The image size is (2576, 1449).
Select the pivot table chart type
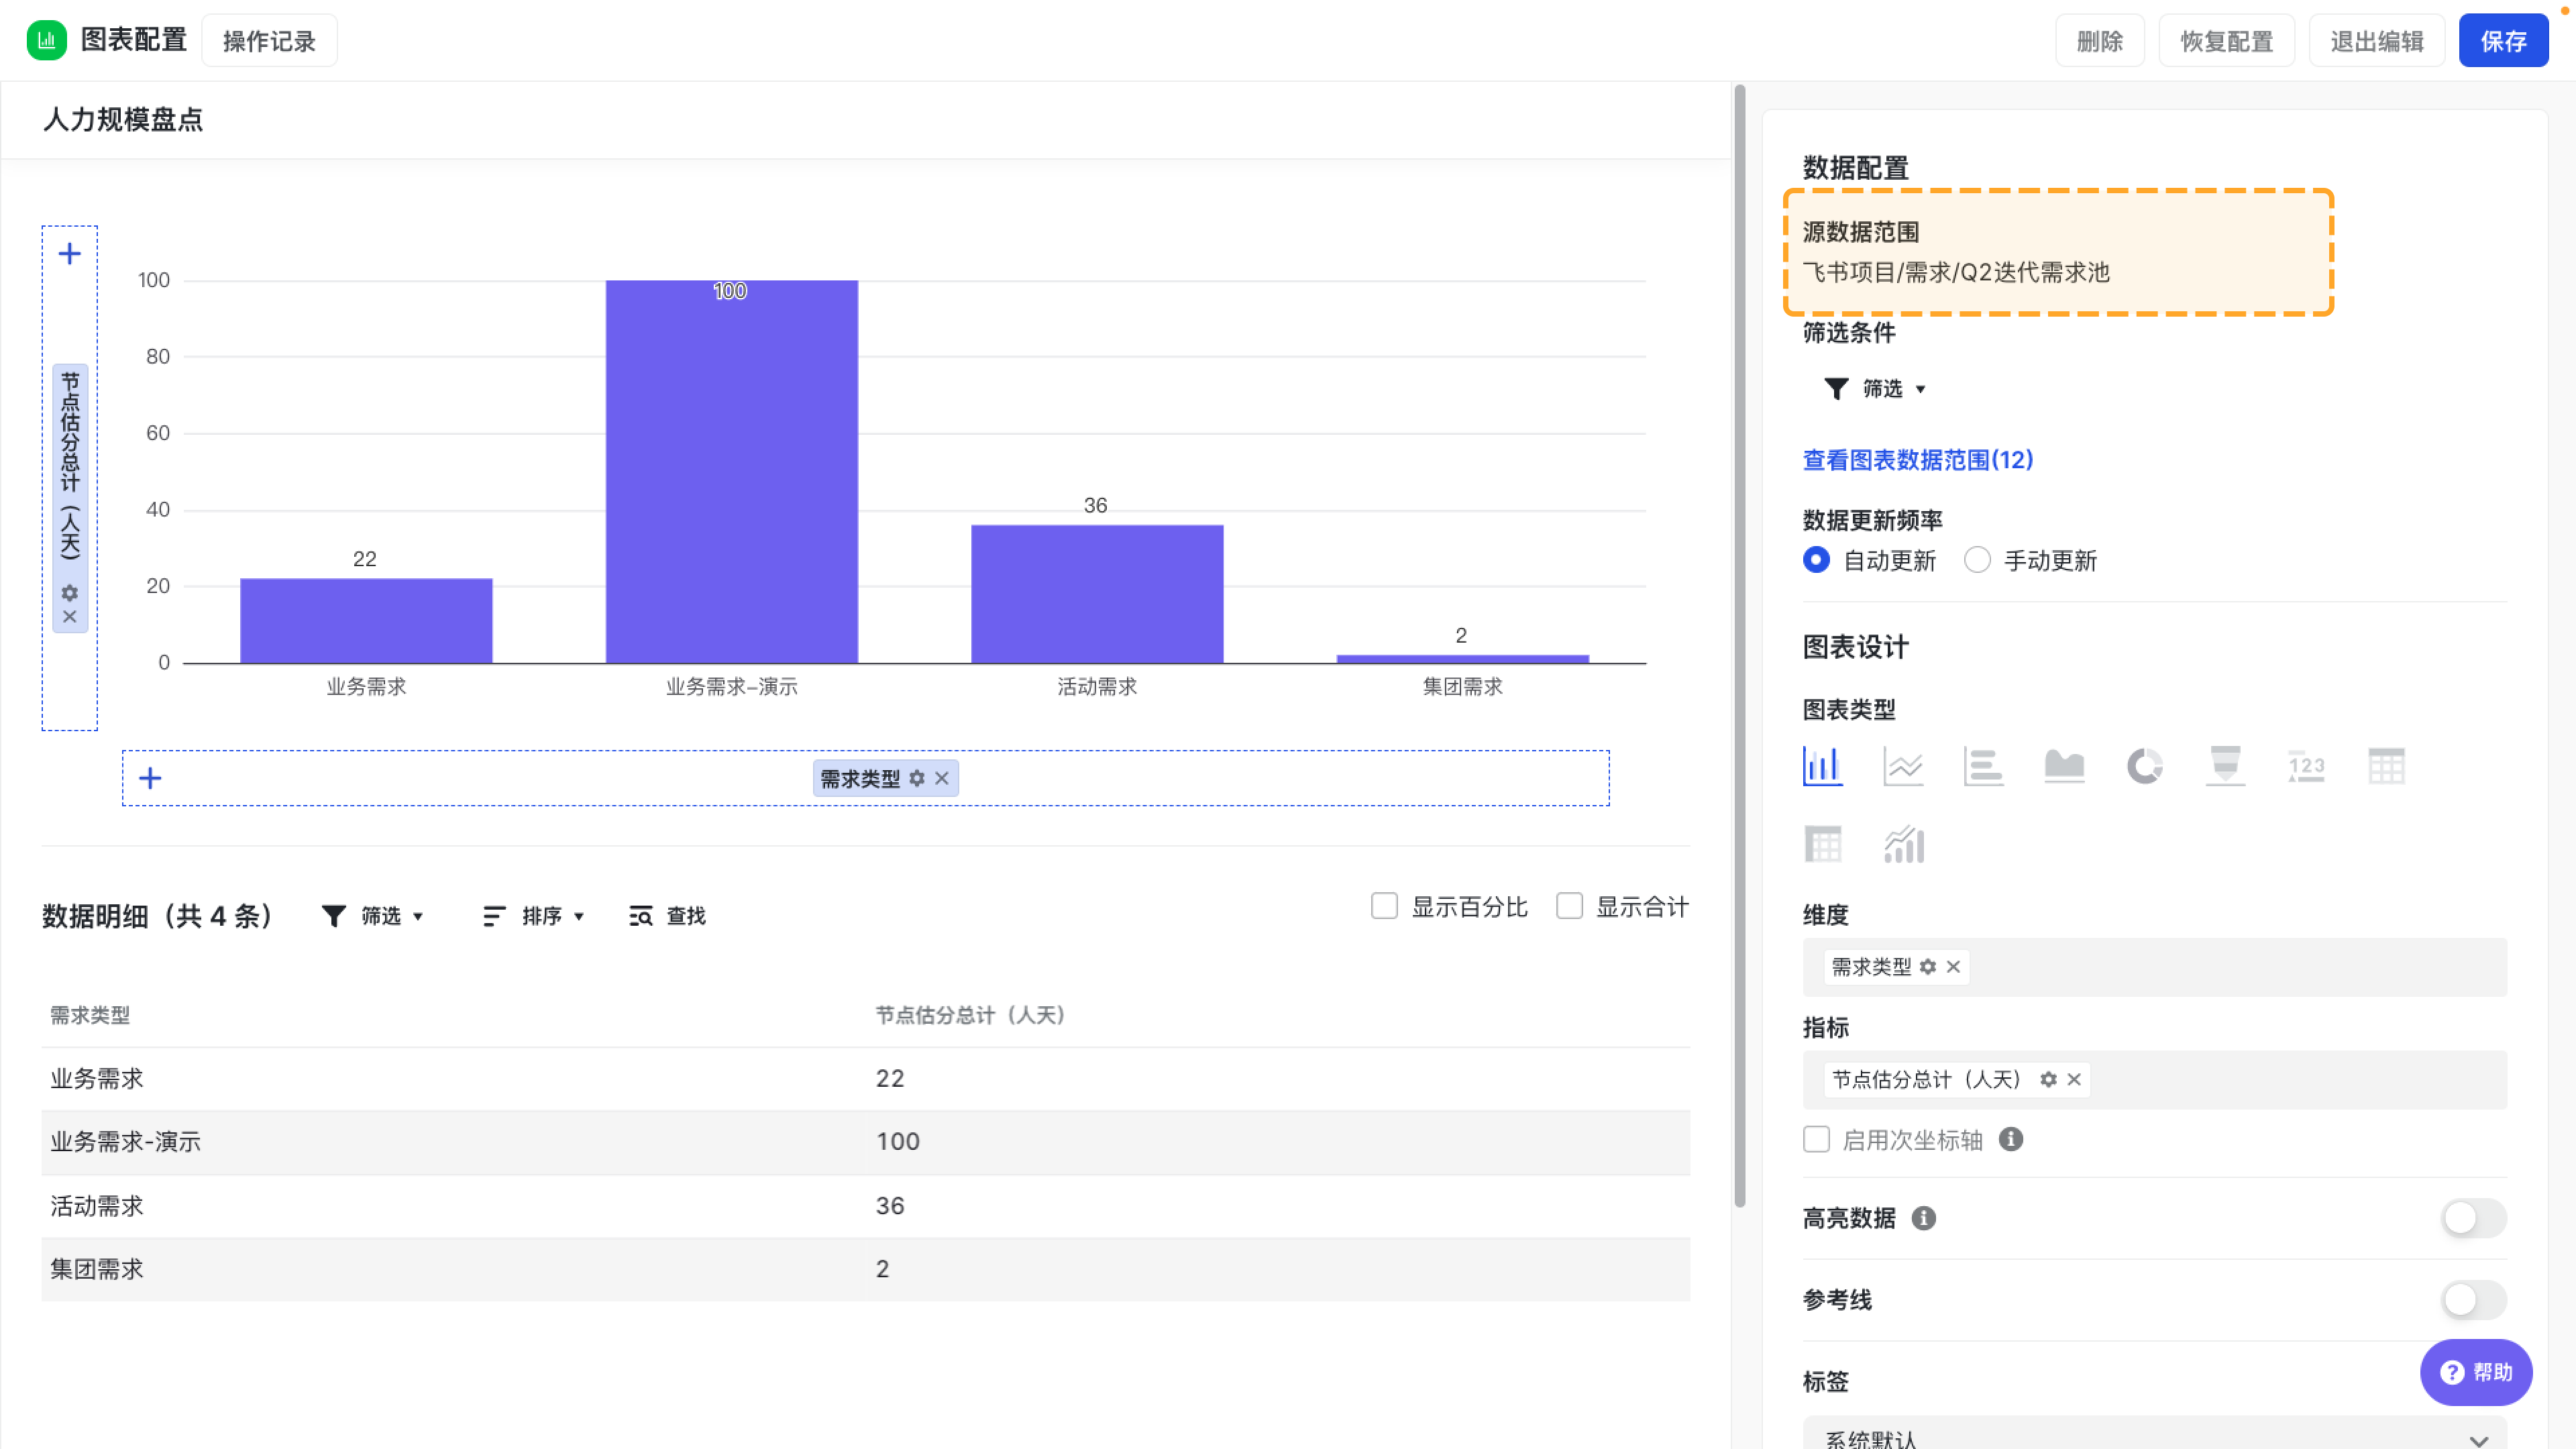1822,845
